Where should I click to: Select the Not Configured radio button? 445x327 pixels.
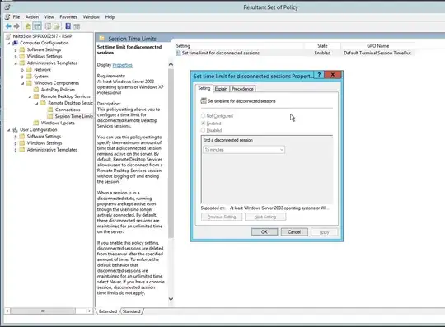point(203,115)
